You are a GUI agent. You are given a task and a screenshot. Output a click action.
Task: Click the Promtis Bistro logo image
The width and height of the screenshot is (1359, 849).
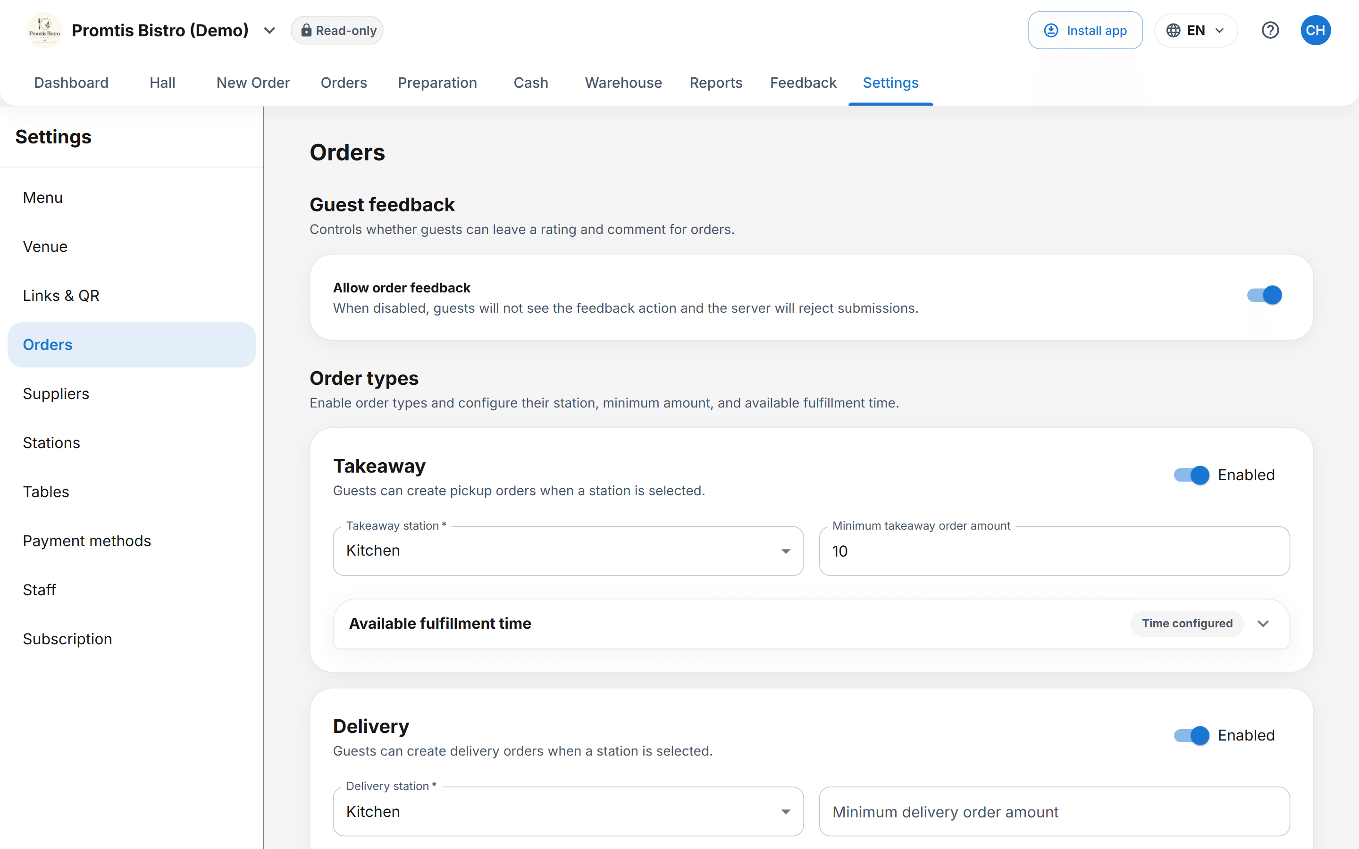(x=44, y=30)
